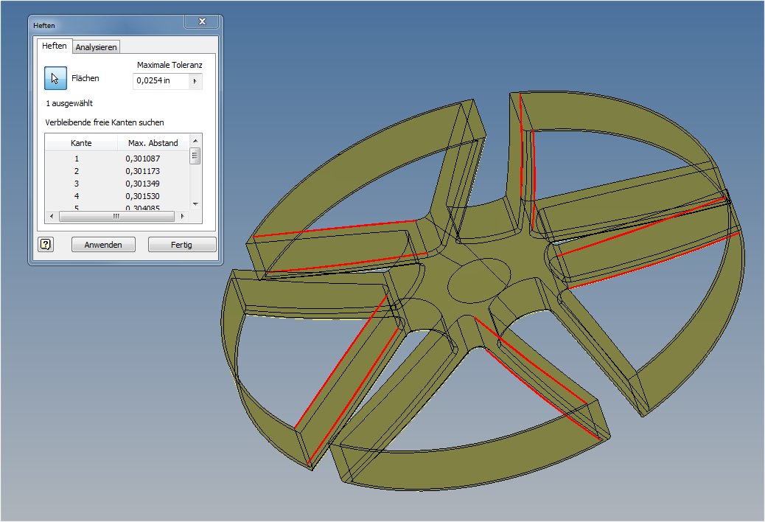Click the vertical scrollbar thumb in edge list
The height and width of the screenshot is (522, 765).
(195, 156)
